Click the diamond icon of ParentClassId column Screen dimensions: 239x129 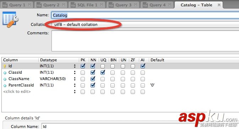pos(5,85)
